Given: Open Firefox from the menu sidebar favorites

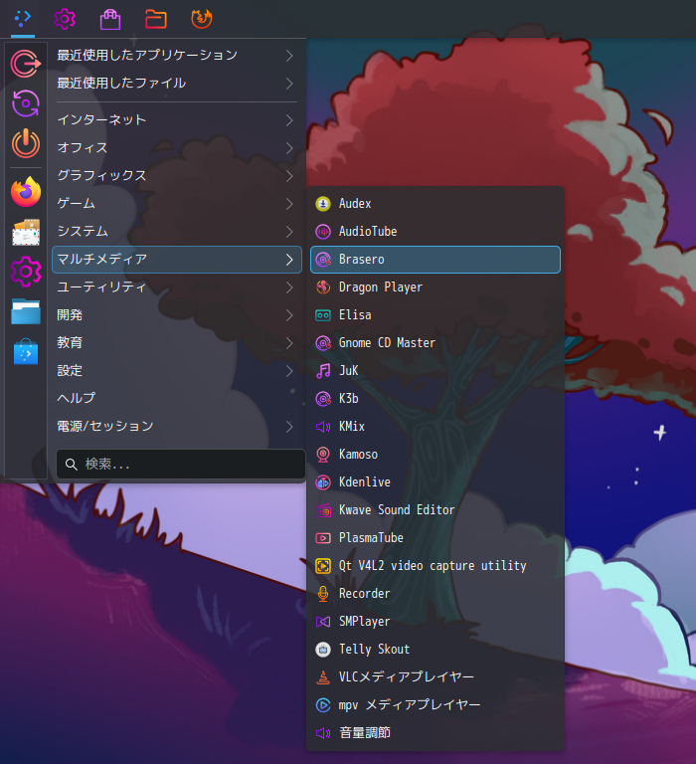Looking at the screenshot, I should click(x=26, y=191).
